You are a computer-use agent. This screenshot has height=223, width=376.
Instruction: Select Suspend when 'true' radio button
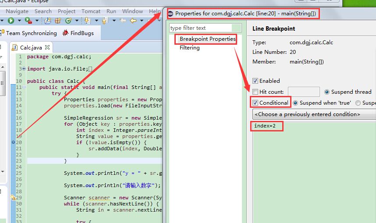coord(295,103)
